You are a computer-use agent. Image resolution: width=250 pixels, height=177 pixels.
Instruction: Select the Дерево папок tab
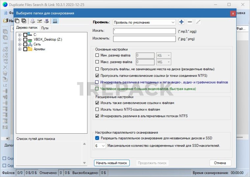[27, 28]
